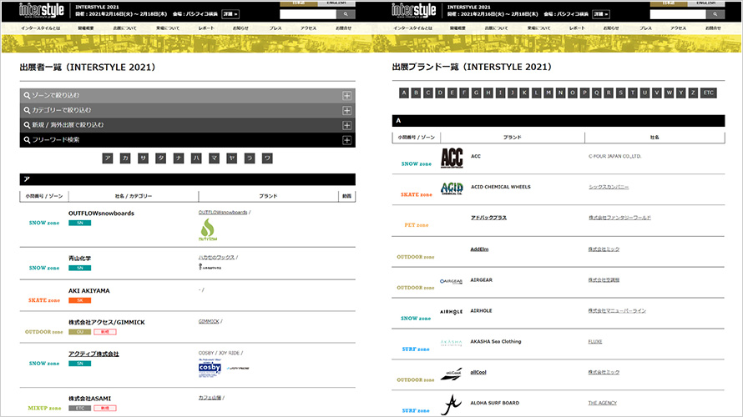Open レポート menu on left page
Screen dimensions: 743x417
[x=206, y=28]
